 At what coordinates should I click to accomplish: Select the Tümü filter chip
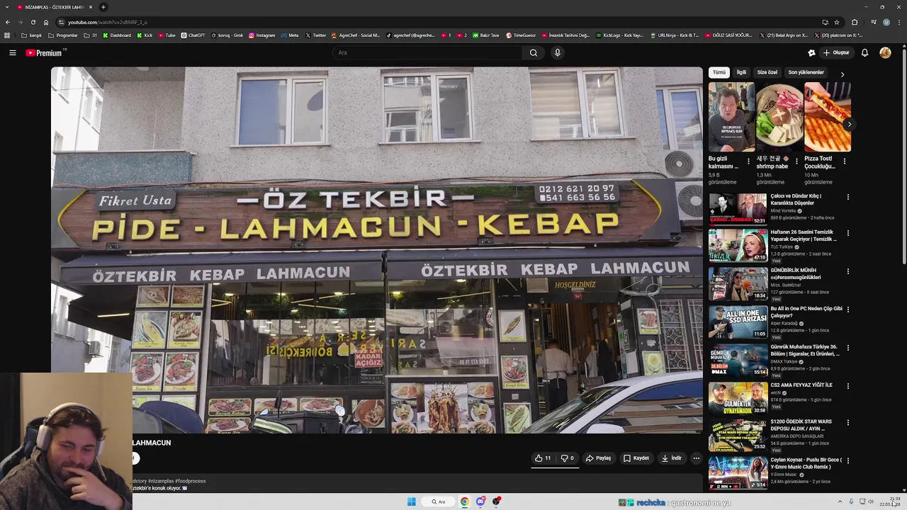[x=719, y=72]
